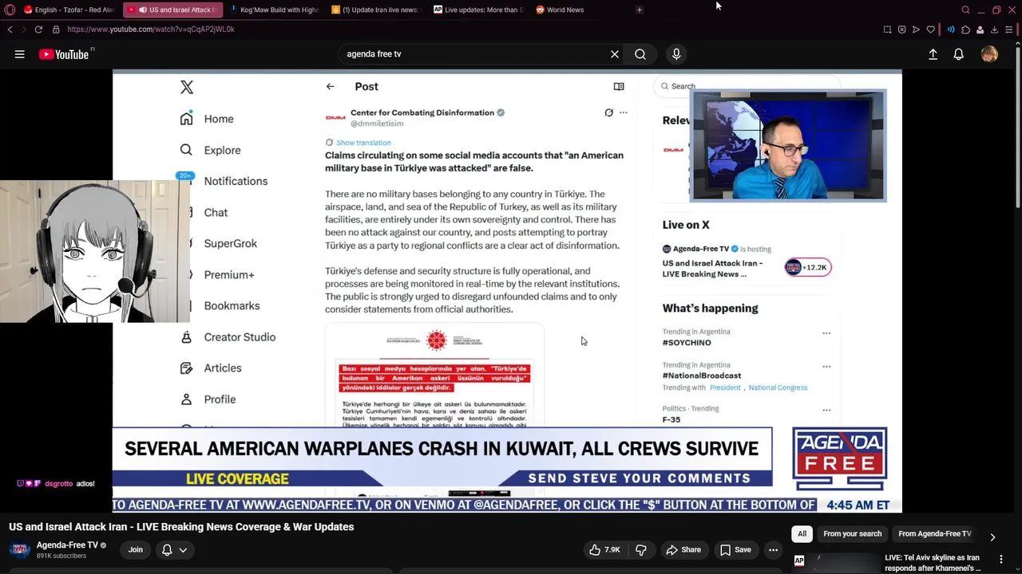Open the Agenda-Free TV channel name link
The width and height of the screenshot is (1022, 574).
(67, 545)
